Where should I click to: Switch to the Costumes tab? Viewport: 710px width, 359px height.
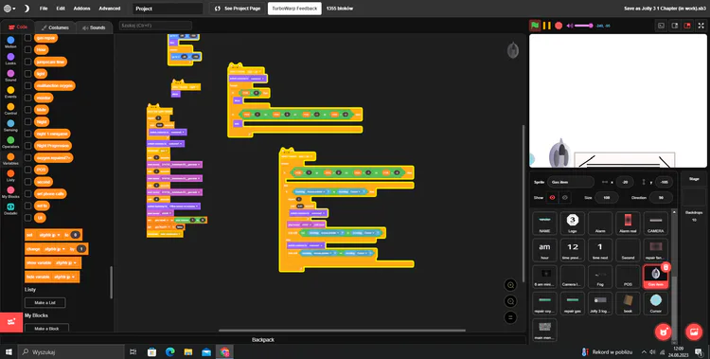(55, 27)
